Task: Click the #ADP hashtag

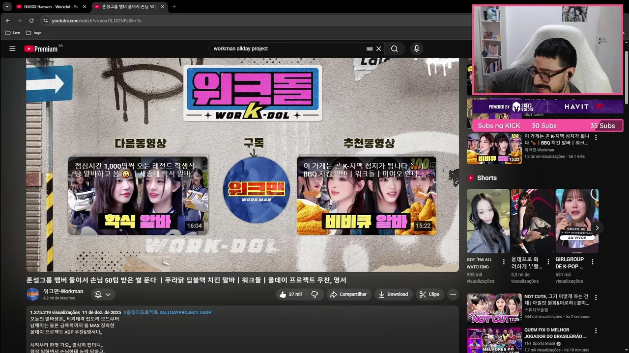Action: coord(205,312)
